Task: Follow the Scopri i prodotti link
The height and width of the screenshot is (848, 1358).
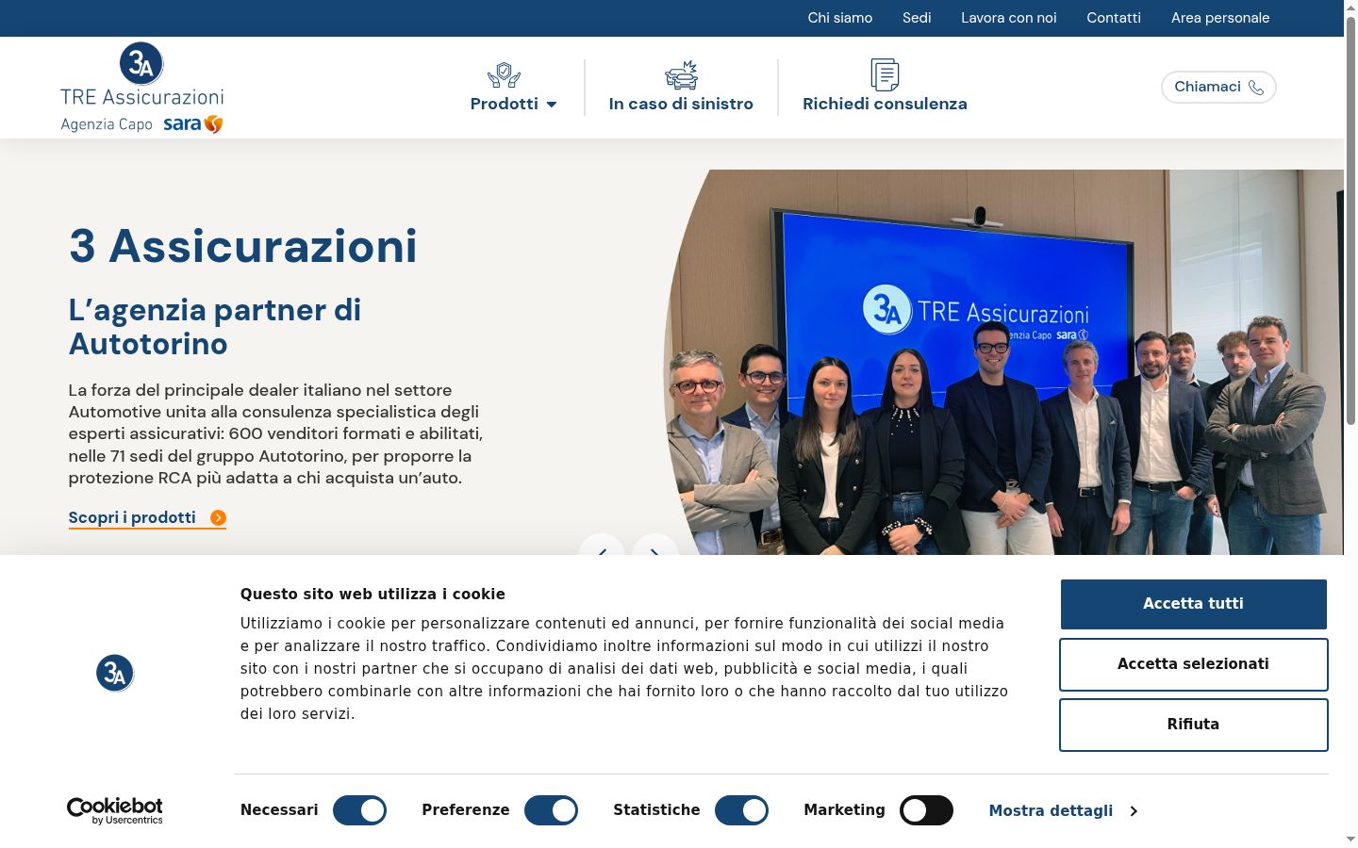Action: 147,517
